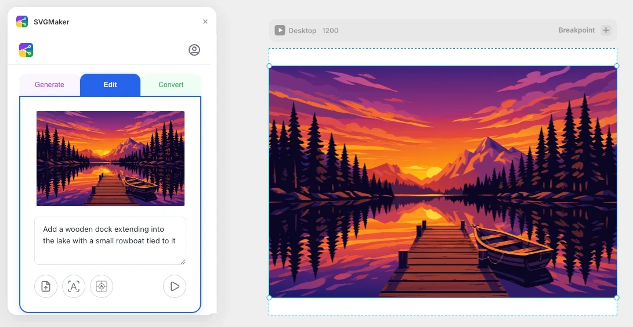Viewport: 633px width, 327px height.
Task: Click the Desktop breakpoint label
Action: [302, 31]
